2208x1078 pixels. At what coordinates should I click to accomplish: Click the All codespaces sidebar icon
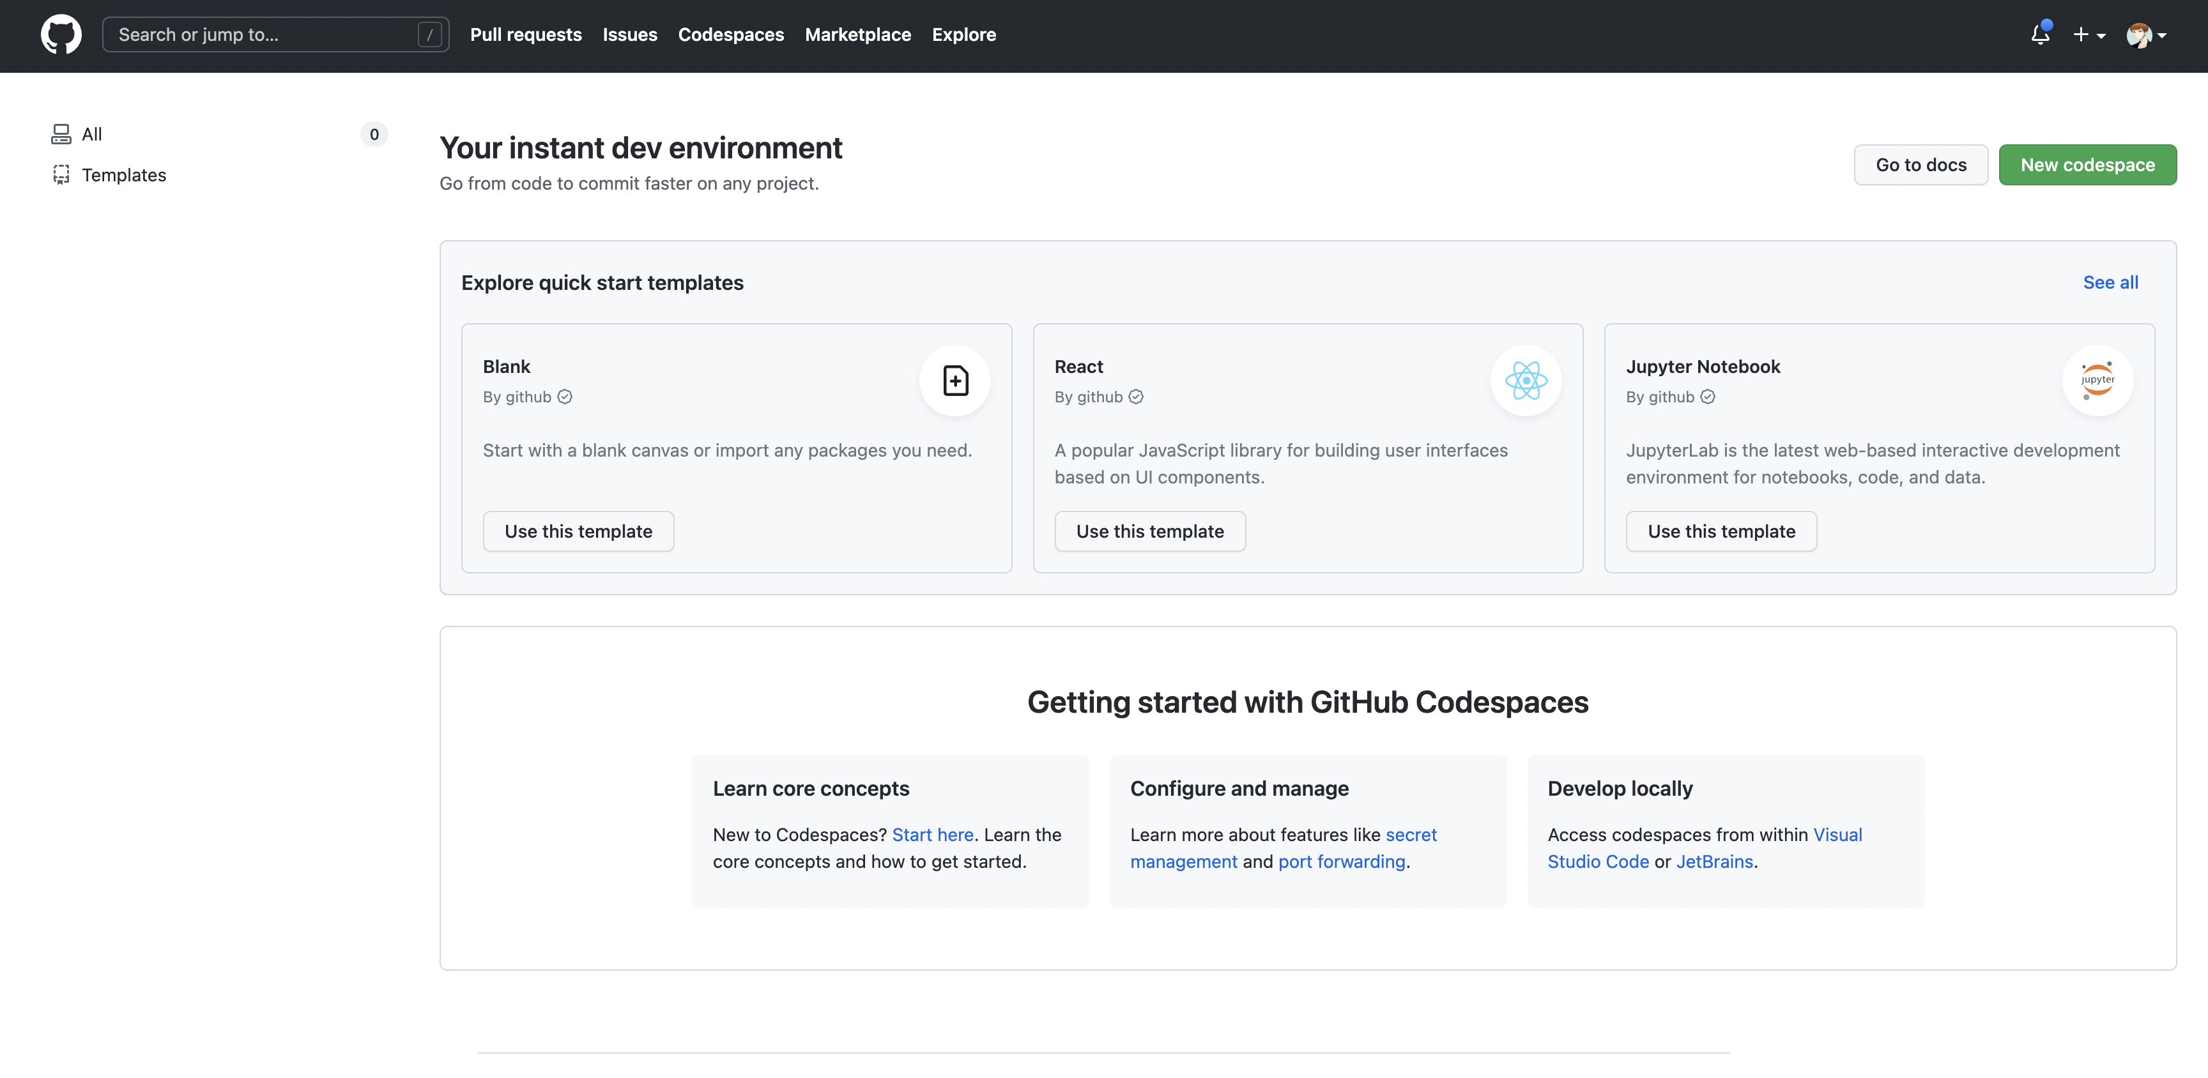coord(61,135)
